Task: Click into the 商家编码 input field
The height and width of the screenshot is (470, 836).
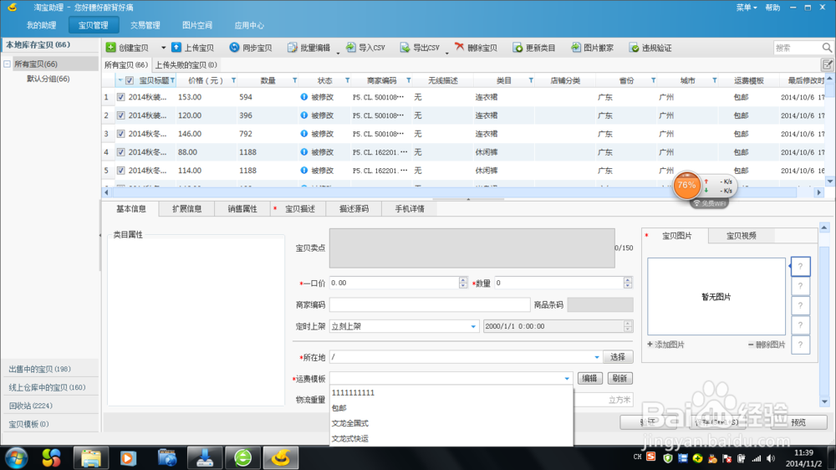Action: (429, 304)
